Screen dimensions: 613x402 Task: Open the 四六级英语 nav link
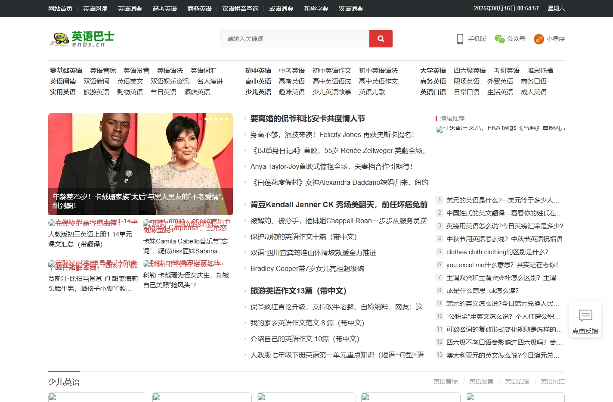click(470, 71)
